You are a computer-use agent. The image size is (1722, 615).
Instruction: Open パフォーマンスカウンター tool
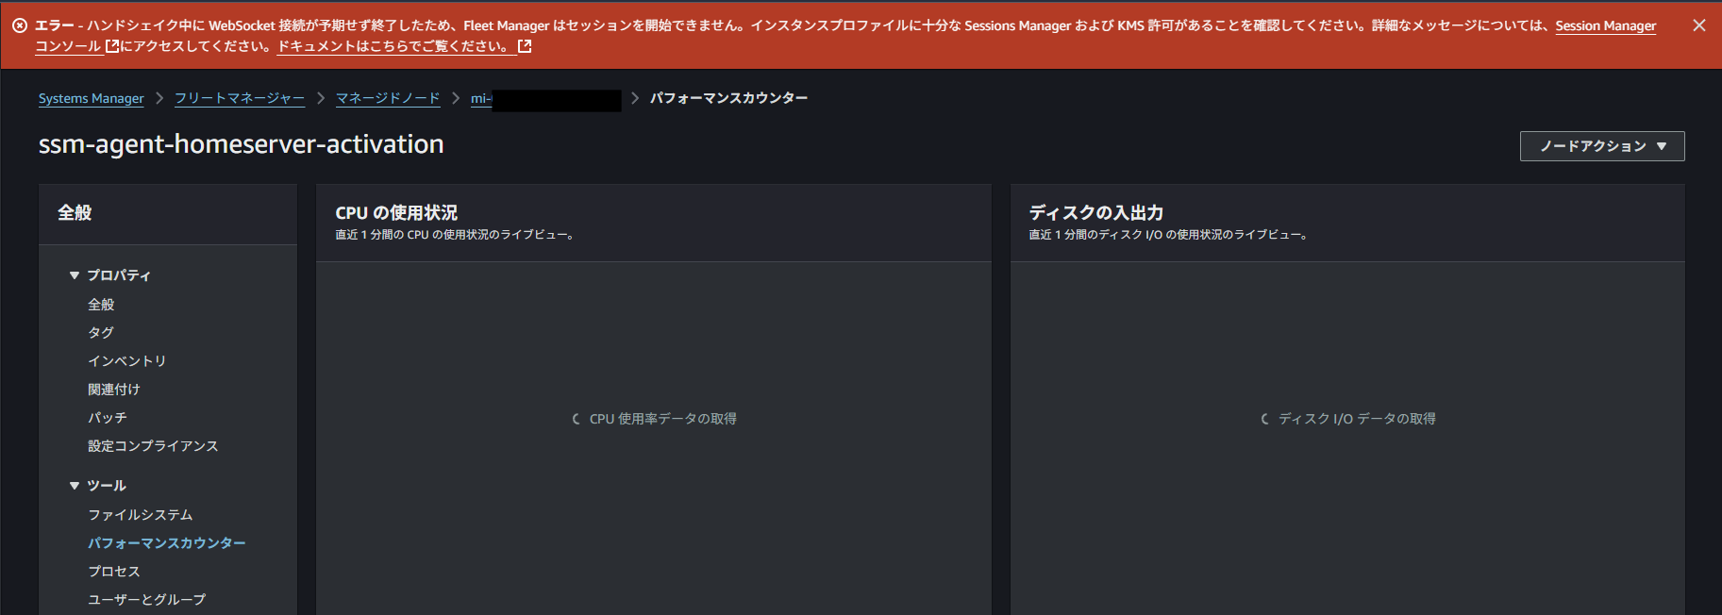[166, 542]
